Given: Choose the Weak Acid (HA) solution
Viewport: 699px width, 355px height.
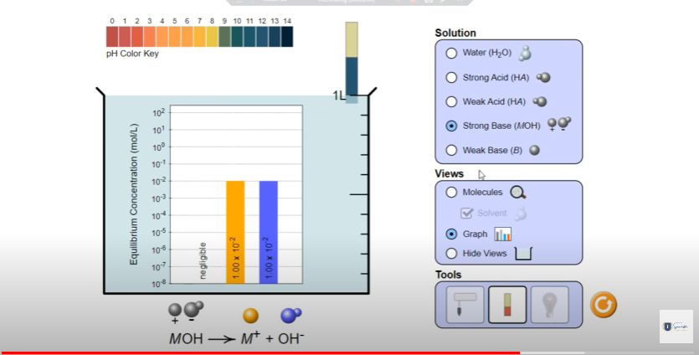Looking at the screenshot, I should [451, 102].
